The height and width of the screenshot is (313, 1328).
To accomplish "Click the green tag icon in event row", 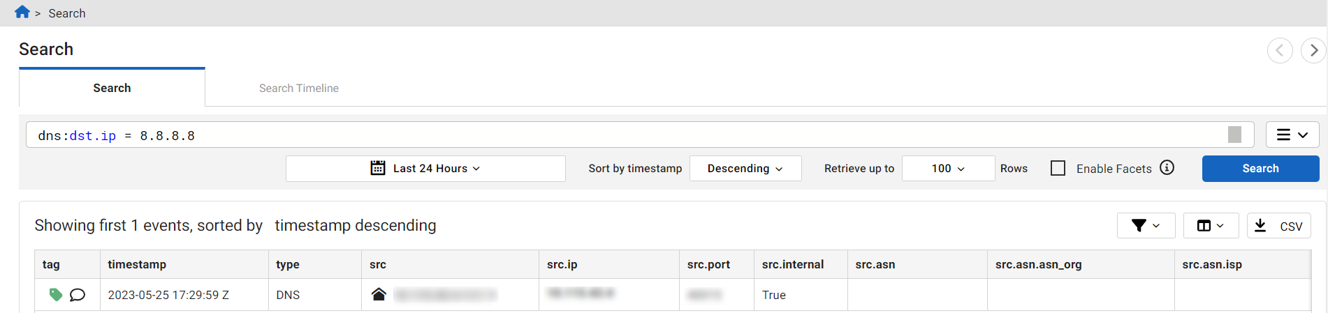I will [x=56, y=295].
